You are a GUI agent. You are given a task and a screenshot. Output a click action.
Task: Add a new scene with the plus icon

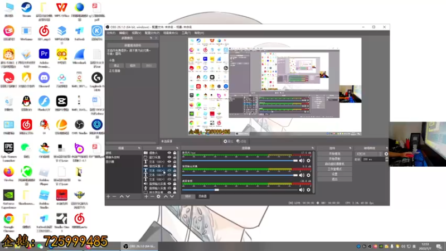click(x=108, y=196)
